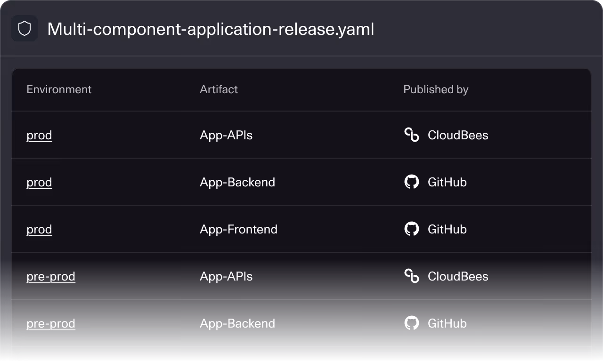The height and width of the screenshot is (361, 603).
Task: Open the prod link for App-Backend
Action: tap(39, 182)
